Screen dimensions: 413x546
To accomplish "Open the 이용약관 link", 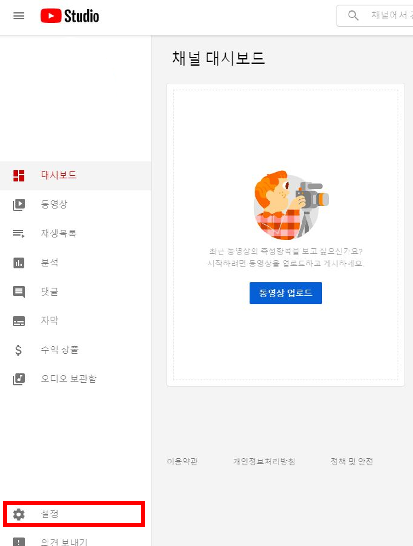I will coord(182,462).
